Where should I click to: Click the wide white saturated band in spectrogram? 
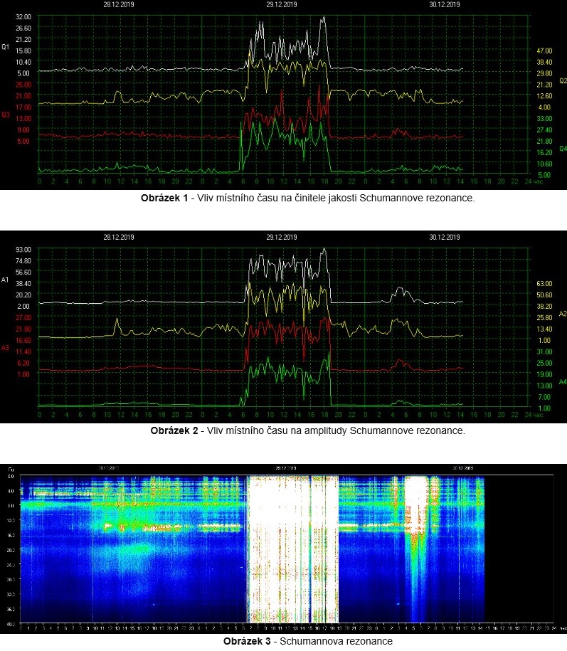click(292, 548)
